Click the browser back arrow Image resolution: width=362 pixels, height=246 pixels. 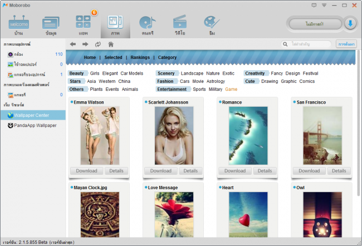click(73, 44)
